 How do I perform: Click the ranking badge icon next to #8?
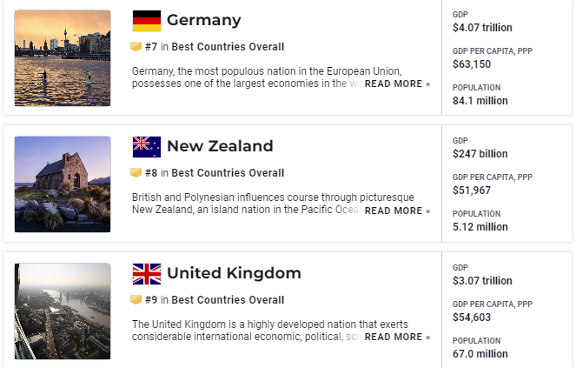click(136, 172)
